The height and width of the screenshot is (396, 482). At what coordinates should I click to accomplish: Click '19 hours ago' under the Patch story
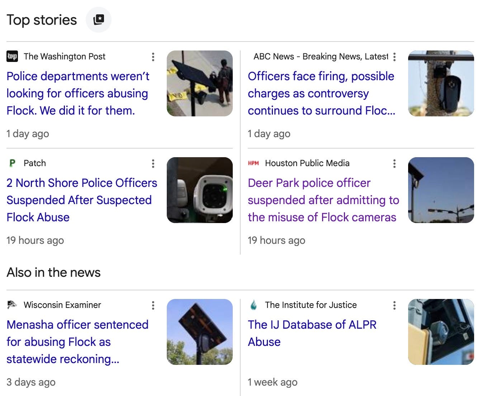35,240
